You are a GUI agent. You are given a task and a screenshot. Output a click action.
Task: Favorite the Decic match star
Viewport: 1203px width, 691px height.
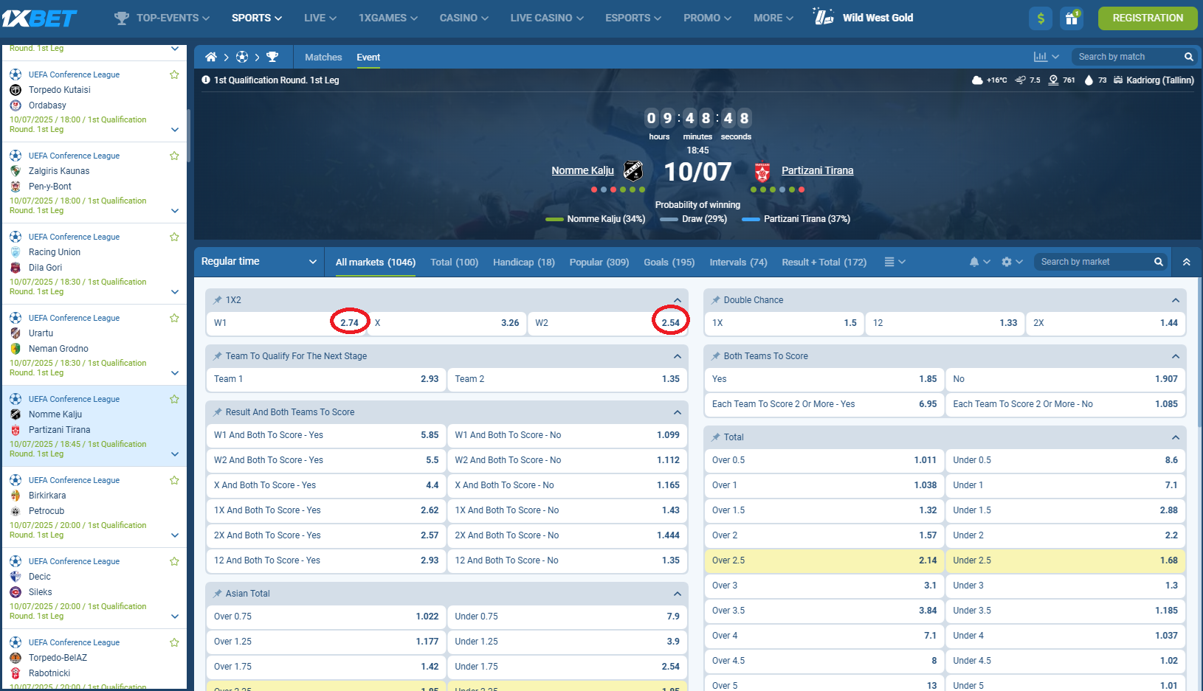pyautogui.click(x=174, y=561)
